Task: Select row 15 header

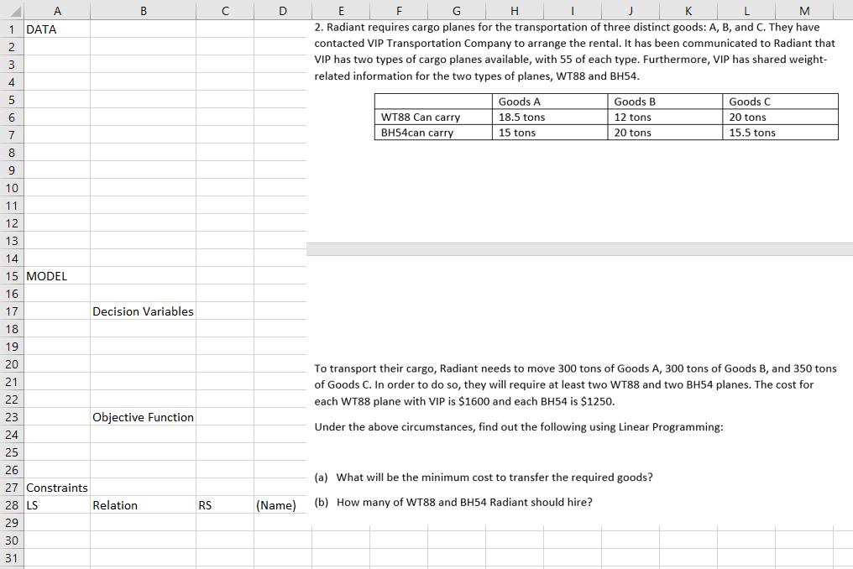Action: tap(11, 275)
